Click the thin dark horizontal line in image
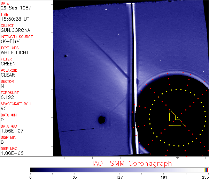 tap(76, 130)
